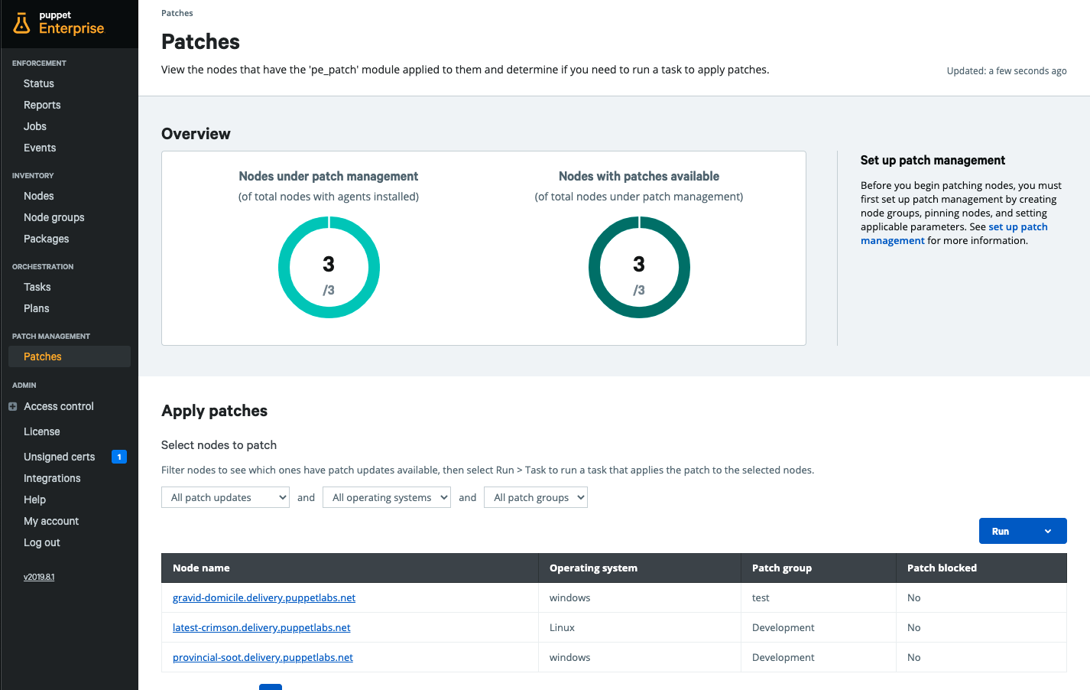
Task: Open Help in sidebar
Action: tap(35, 500)
